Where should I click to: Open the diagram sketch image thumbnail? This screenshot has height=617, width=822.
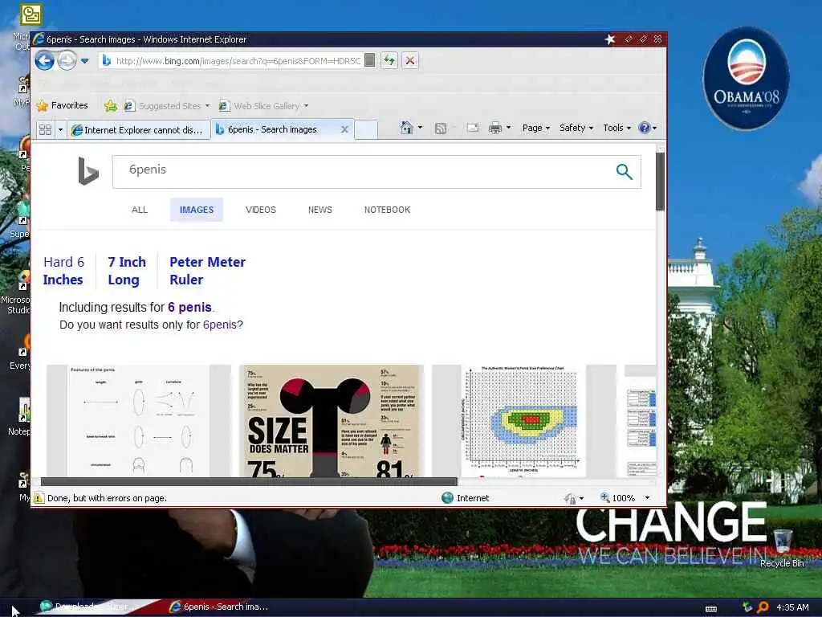pyautogui.click(x=138, y=421)
